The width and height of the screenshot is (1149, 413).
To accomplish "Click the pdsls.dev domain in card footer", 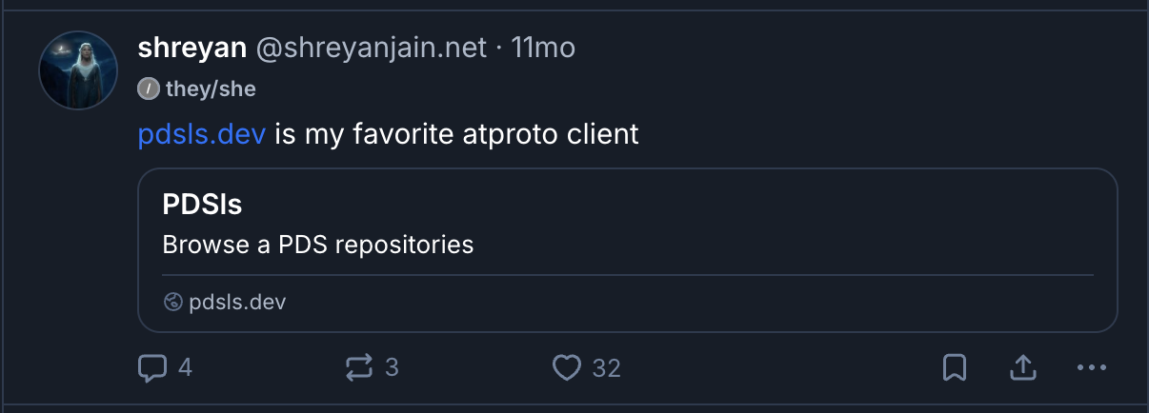I will pyautogui.click(x=237, y=303).
